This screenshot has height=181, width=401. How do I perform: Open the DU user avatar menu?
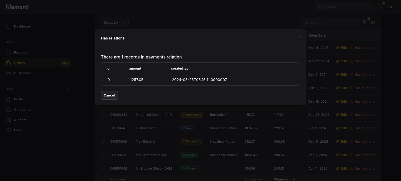(x=390, y=7)
